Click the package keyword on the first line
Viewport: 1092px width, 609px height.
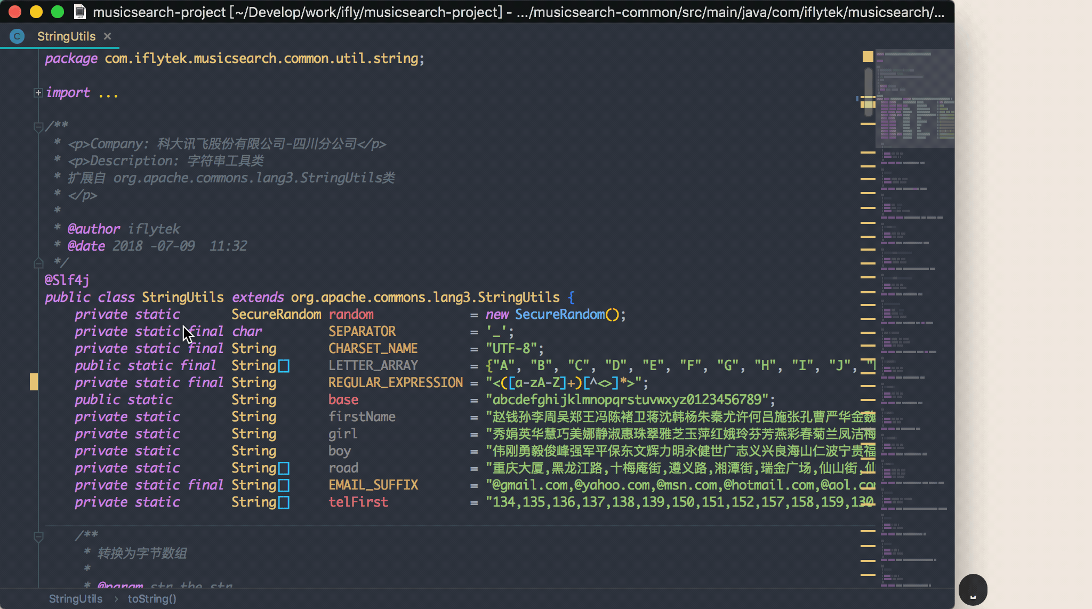pos(71,59)
